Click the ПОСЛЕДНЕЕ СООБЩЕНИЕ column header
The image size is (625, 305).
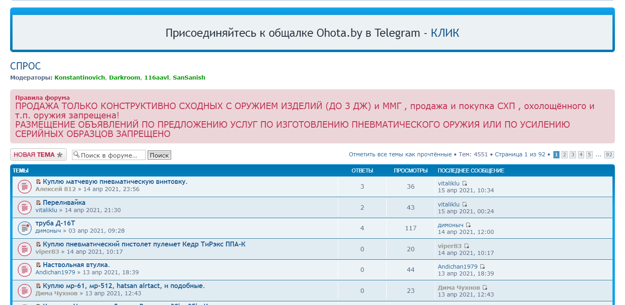pyautogui.click(x=471, y=171)
